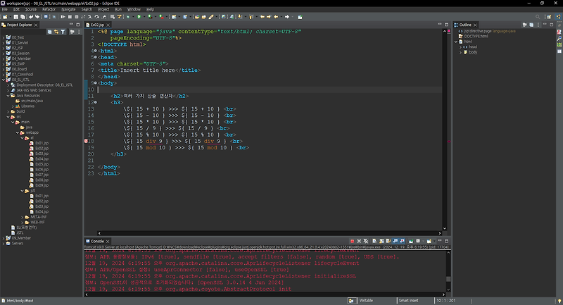563x305 pixels.
Task: Click the Save icon in main toolbar
Action: pos(17,15)
